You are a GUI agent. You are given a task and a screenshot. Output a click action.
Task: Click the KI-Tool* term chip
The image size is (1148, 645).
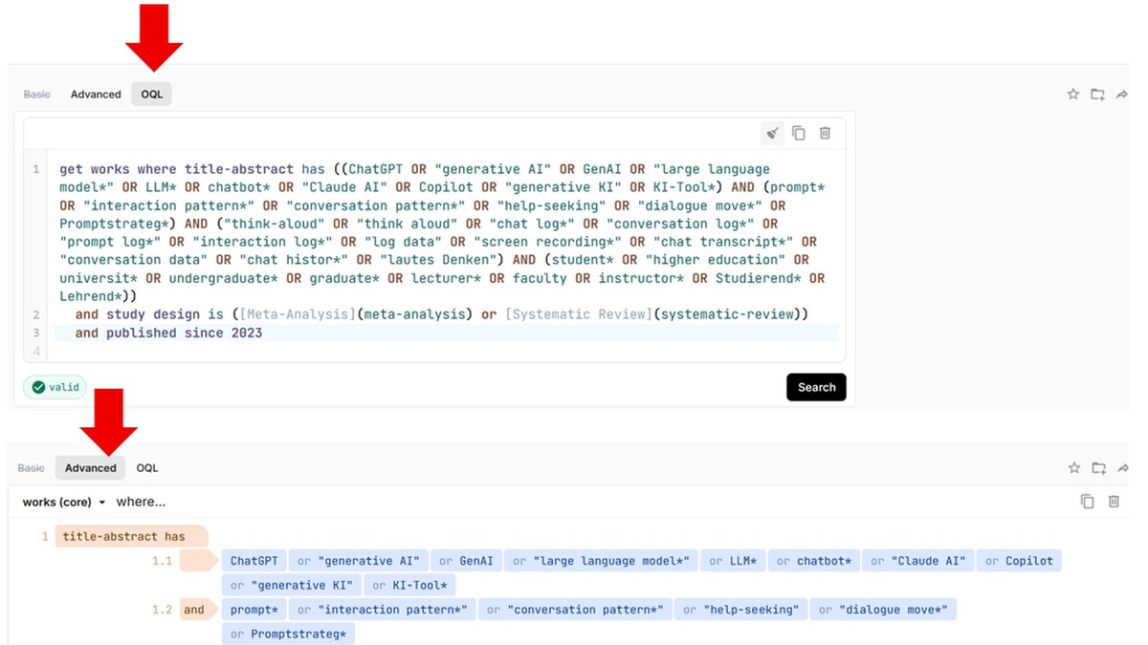tap(409, 585)
